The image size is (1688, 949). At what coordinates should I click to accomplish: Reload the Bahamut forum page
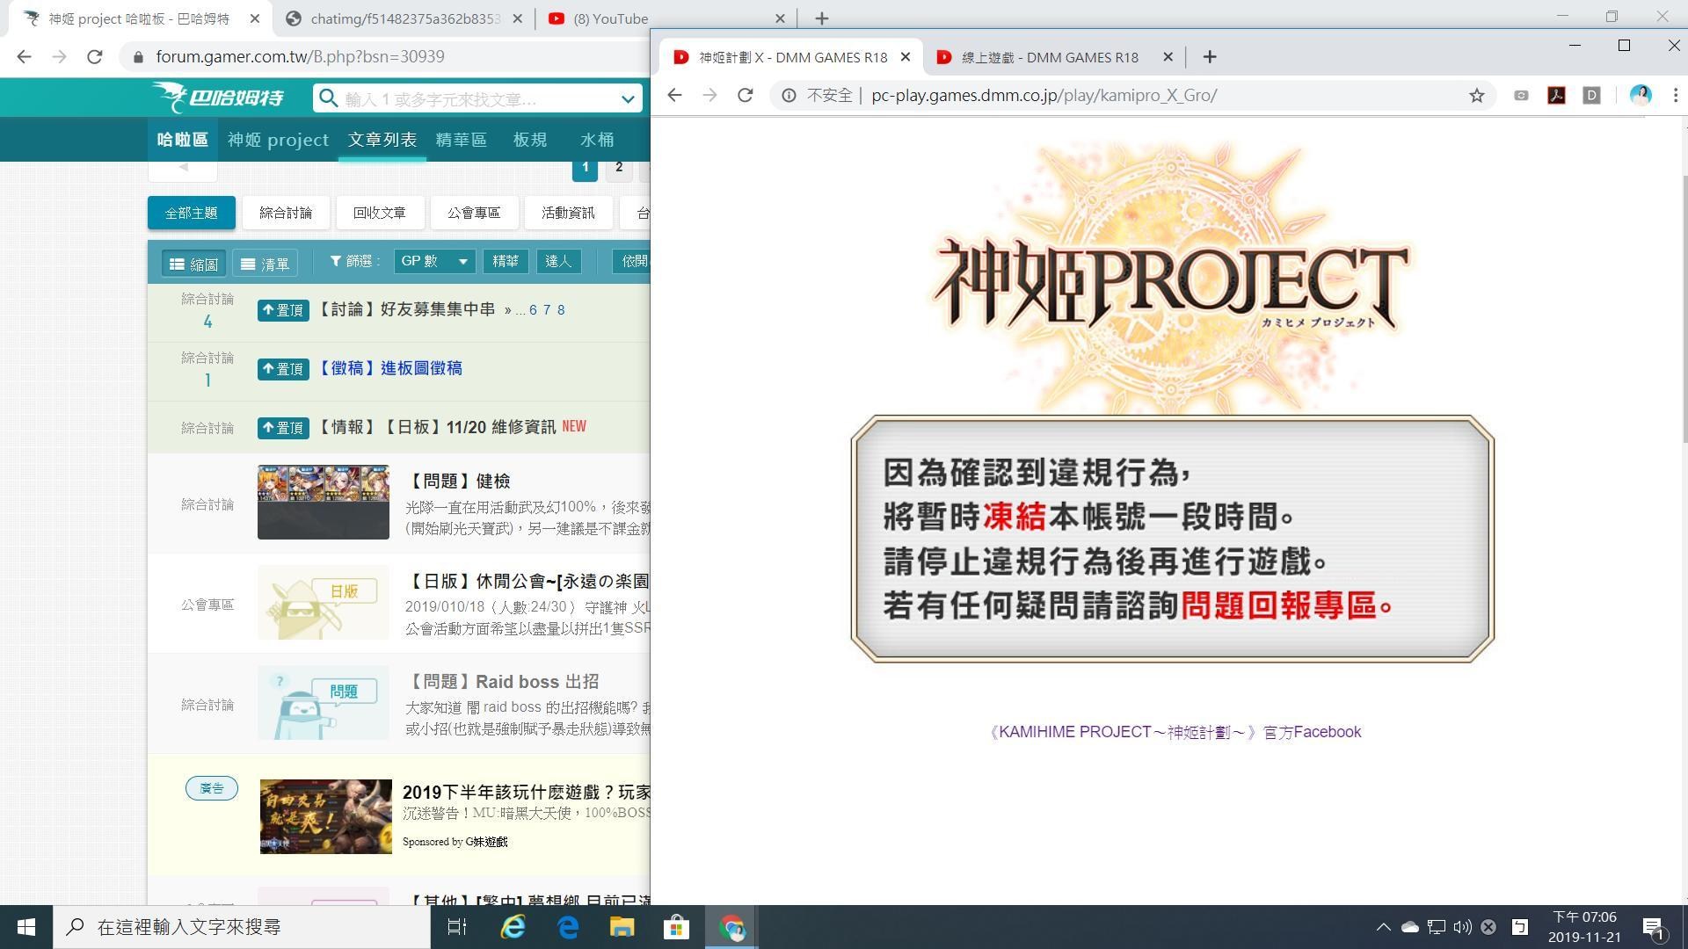[x=95, y=56]
